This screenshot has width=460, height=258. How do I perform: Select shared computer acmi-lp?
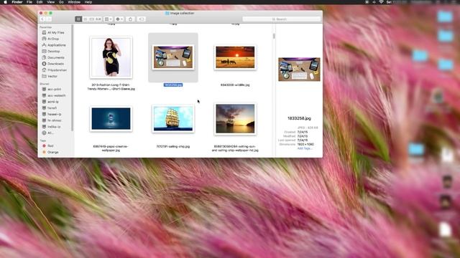click(53, 102)
